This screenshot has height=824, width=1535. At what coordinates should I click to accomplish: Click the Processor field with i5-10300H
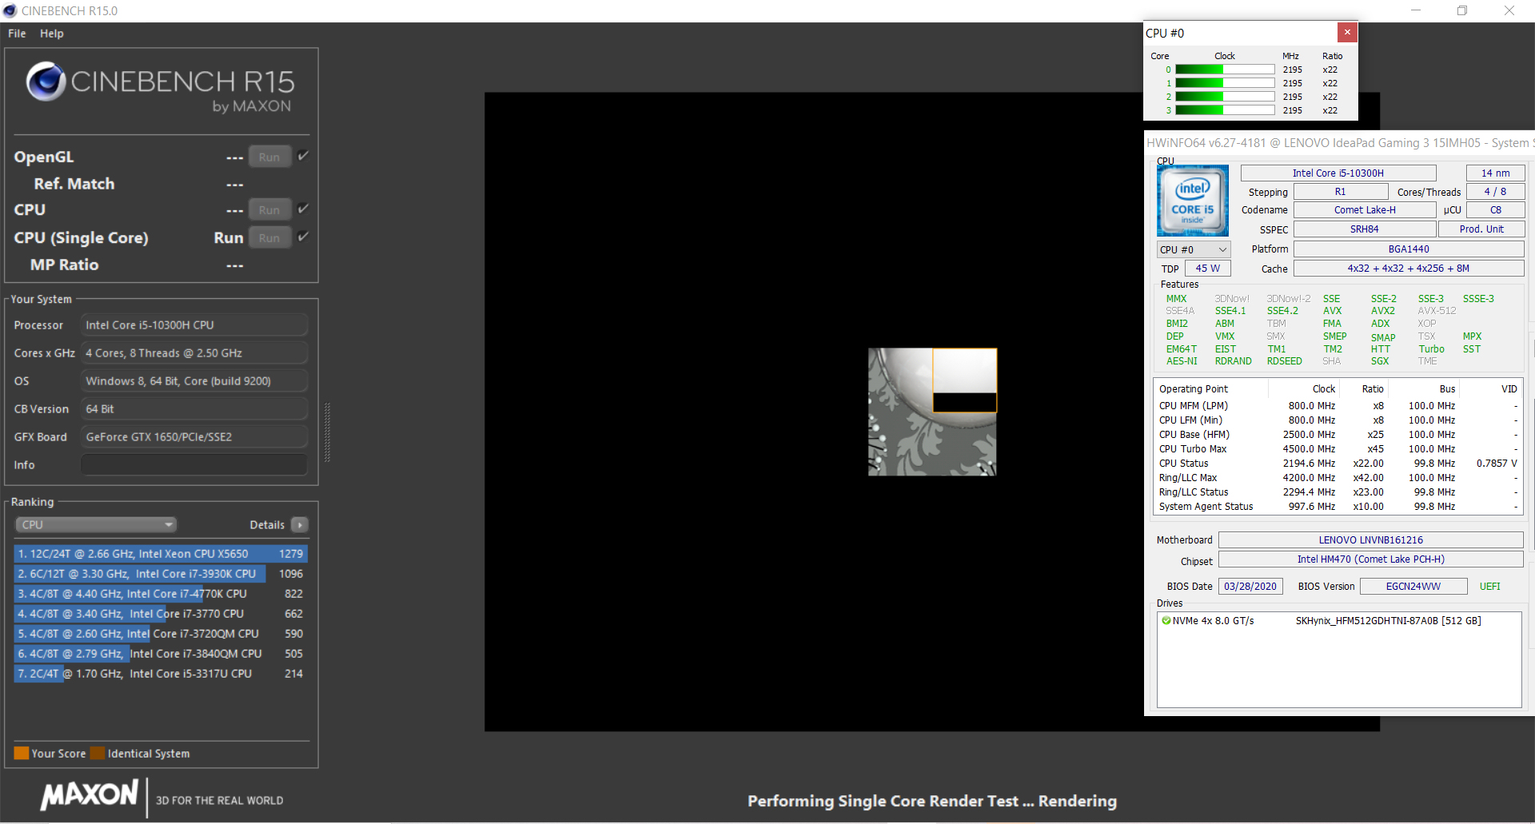pyautogui.click(x=194, y=325)
